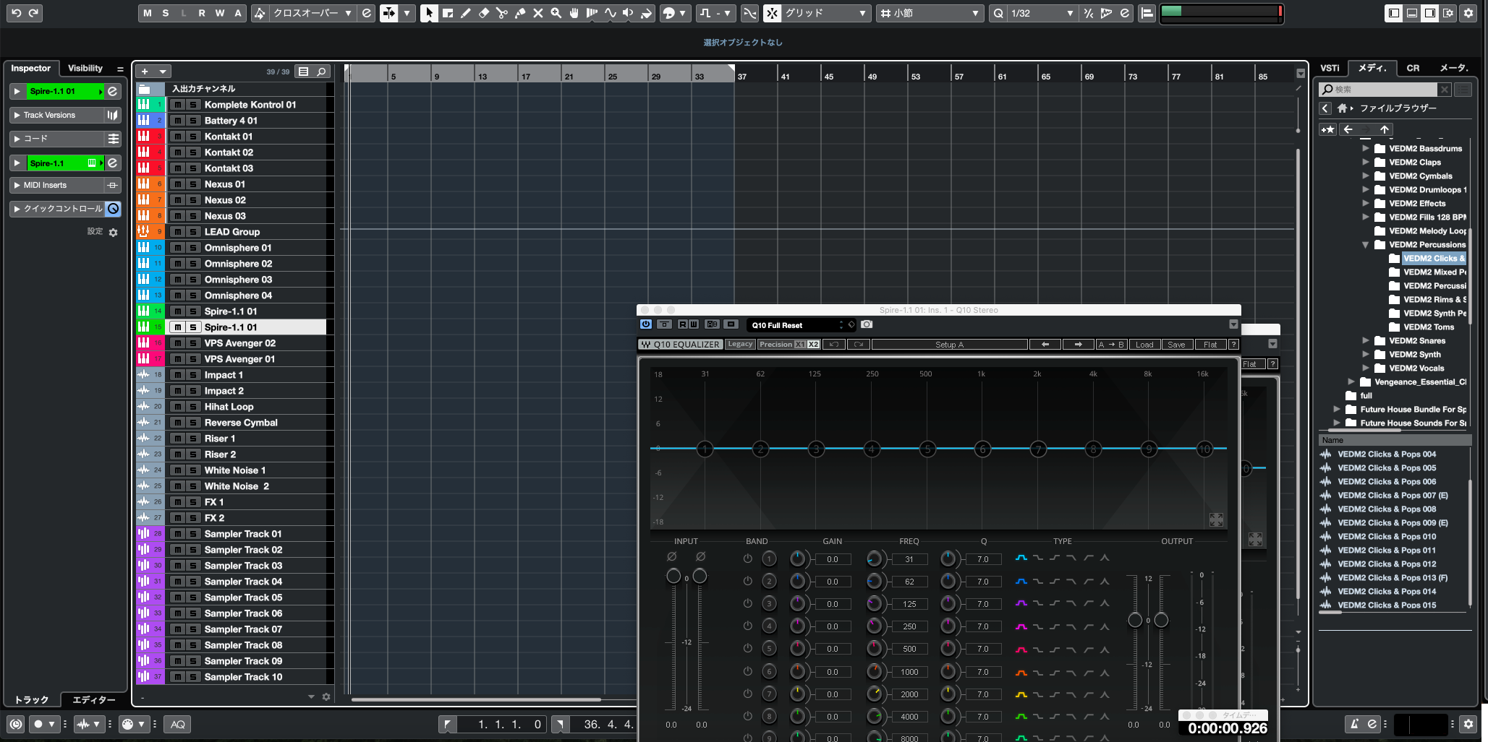The image size is (1488, 742).
Task: Select the Split scissors tool
Action: coord(502,13)
